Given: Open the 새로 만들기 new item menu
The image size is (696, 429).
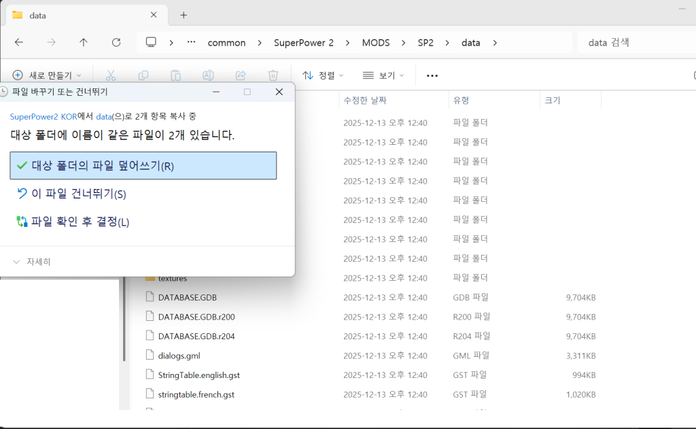Looking at the screenshot, I should [47, 75].
